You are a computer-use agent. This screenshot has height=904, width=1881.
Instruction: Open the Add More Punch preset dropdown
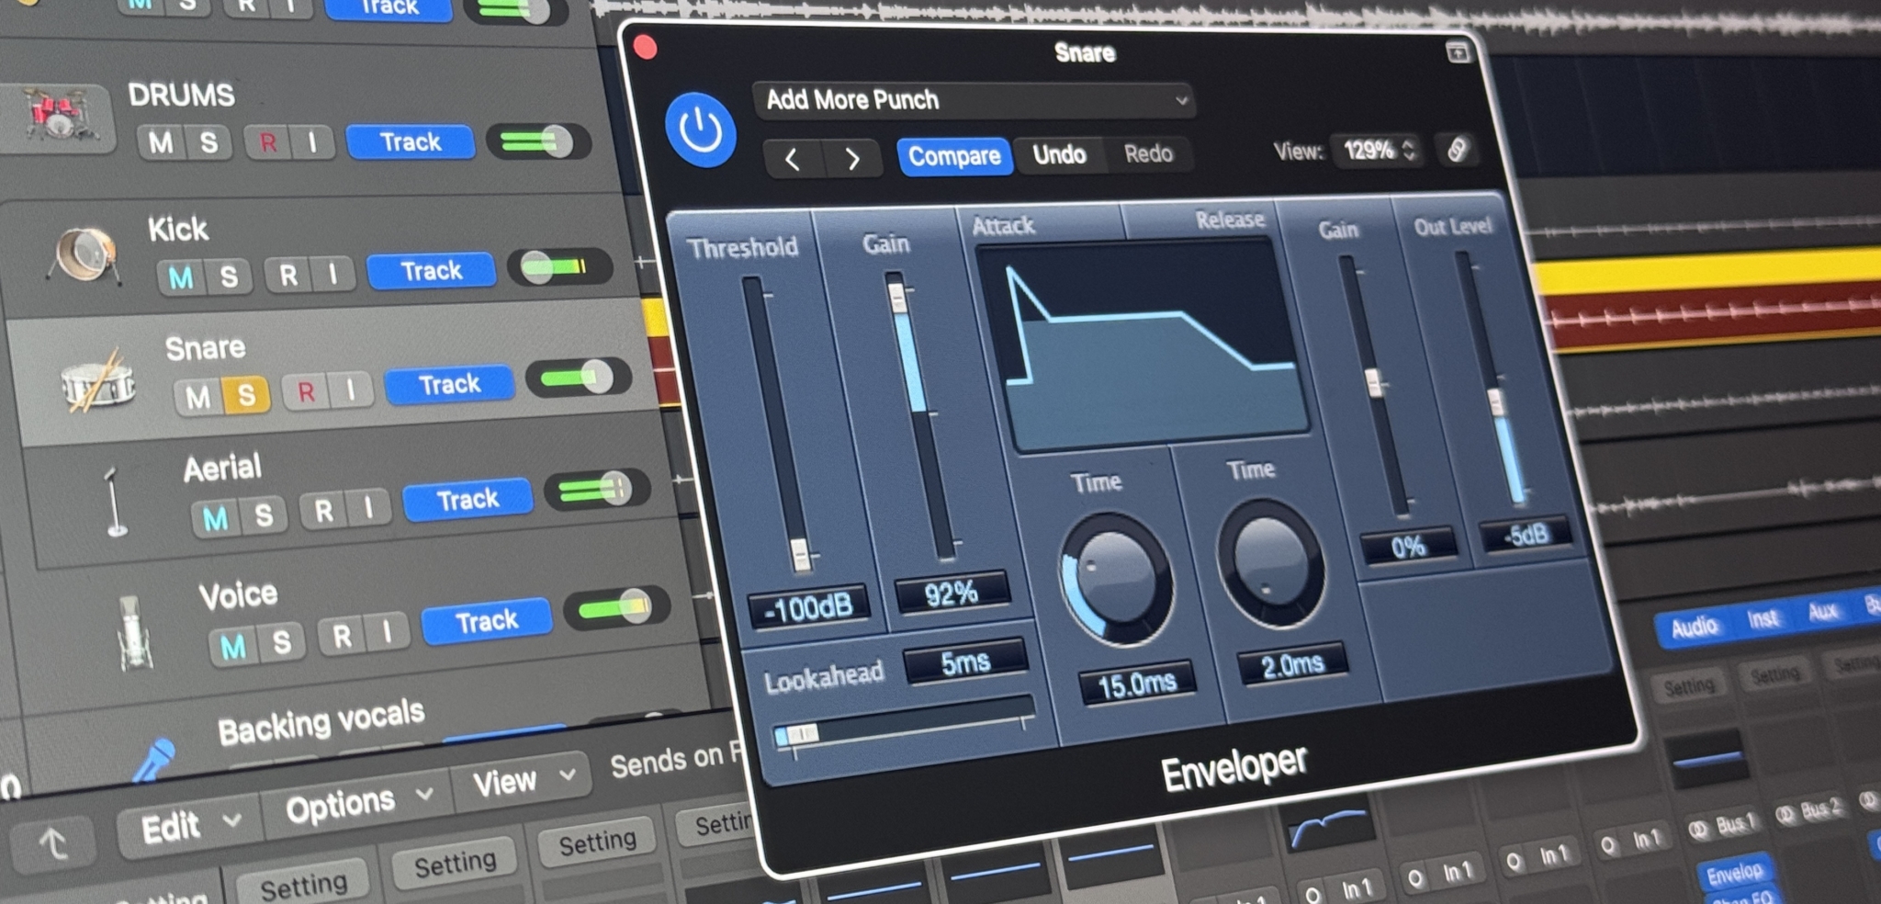tap(974, 99)
